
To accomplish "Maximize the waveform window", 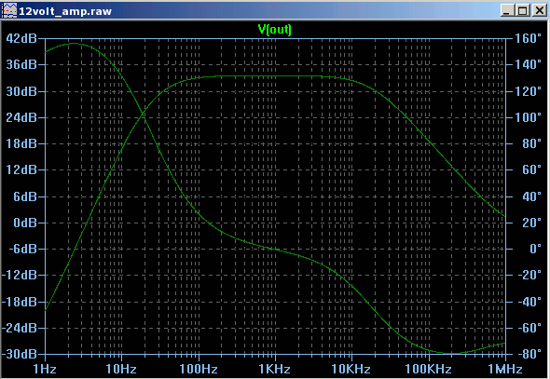I will pos(522,10).
